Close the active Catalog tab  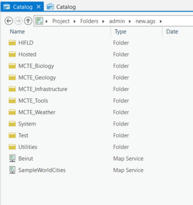coord(39,7)
